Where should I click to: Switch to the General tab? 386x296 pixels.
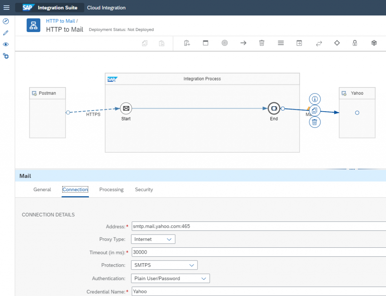[x=42, y=189]
